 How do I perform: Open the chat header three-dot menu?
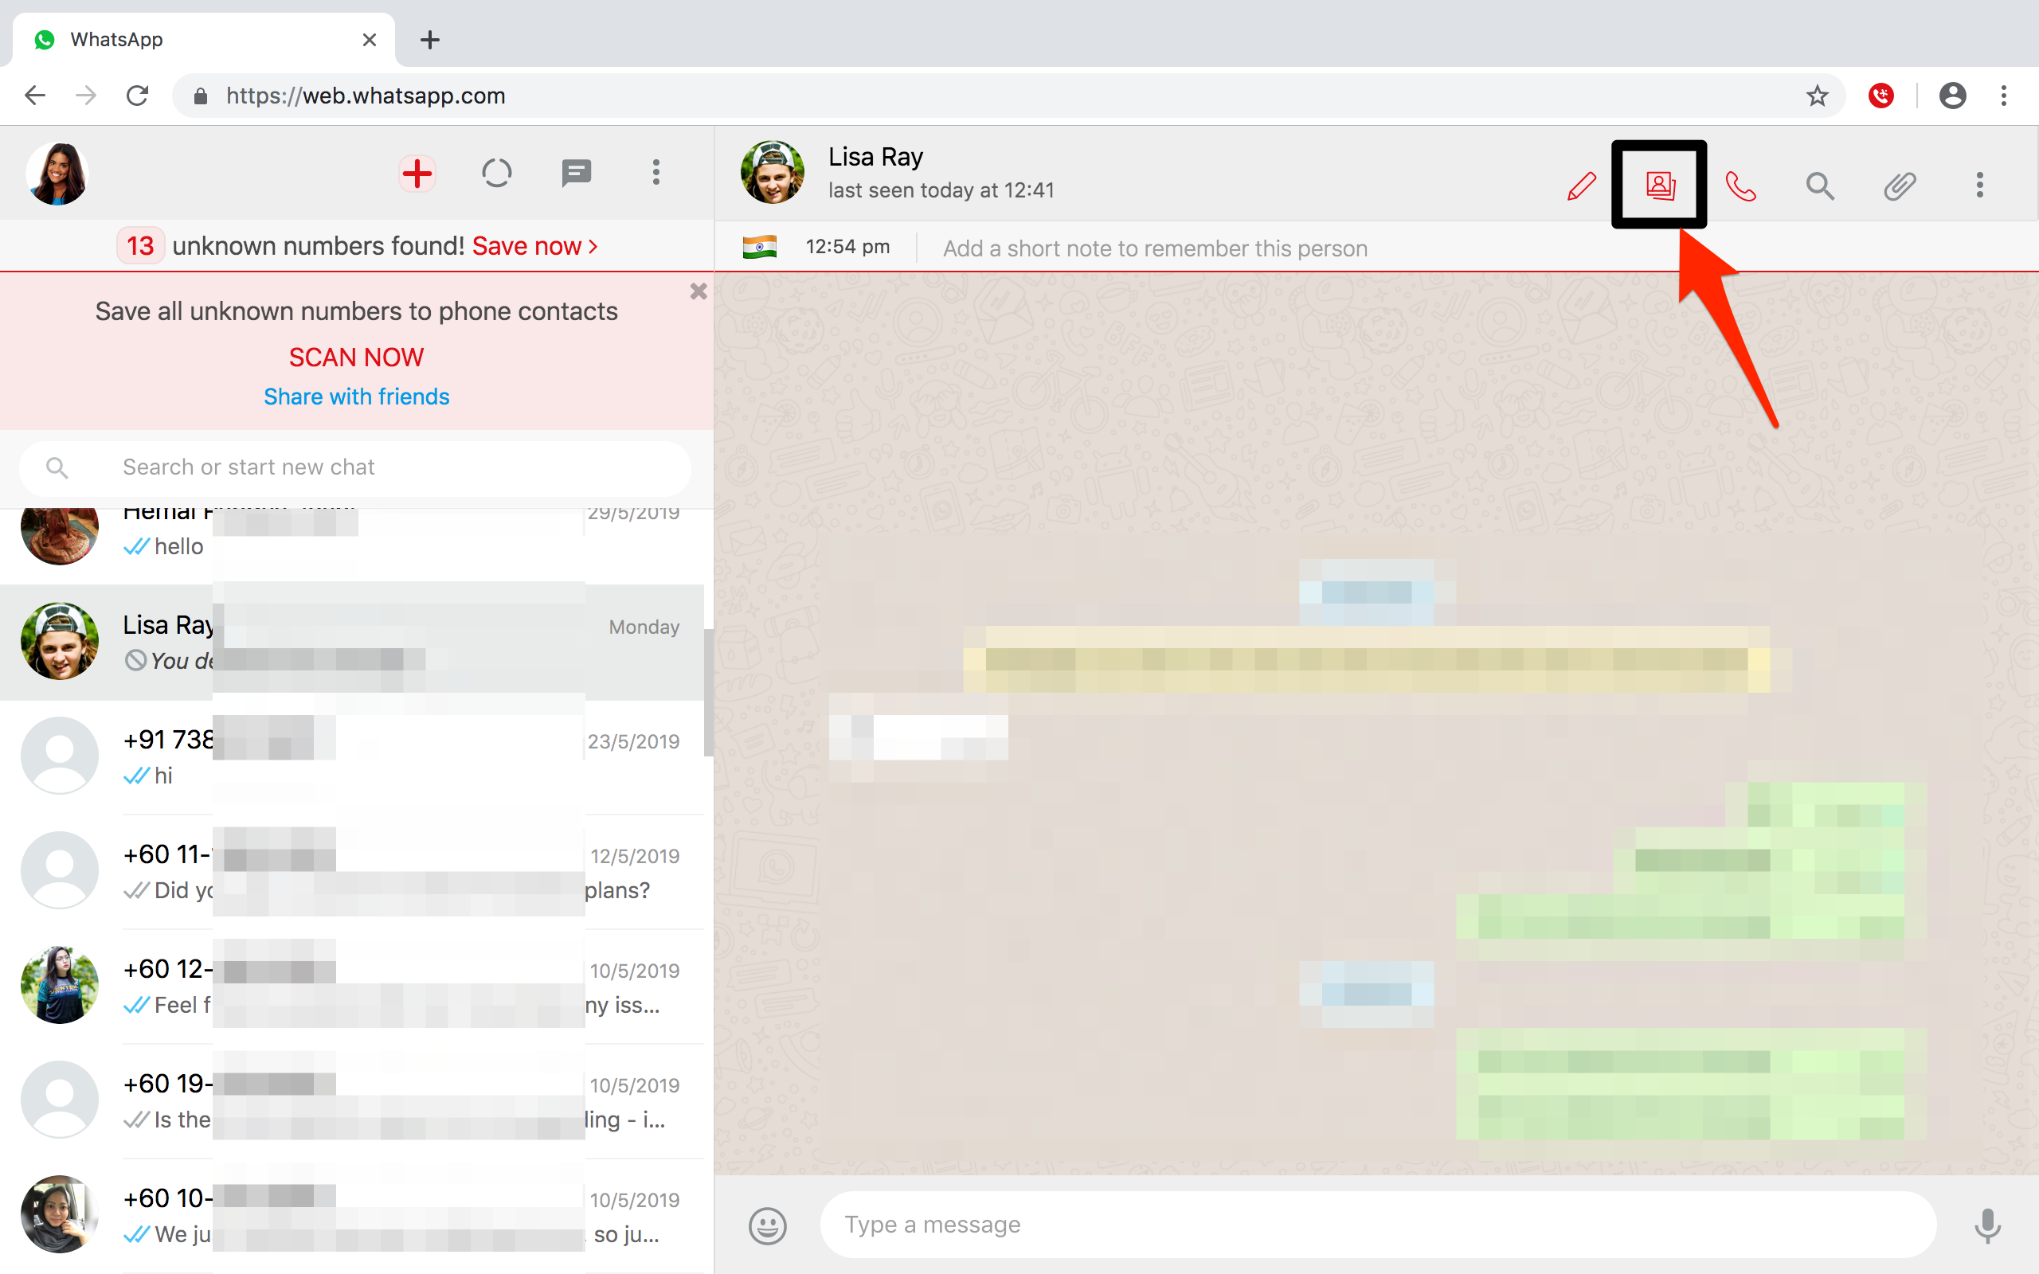point(1979,186)
